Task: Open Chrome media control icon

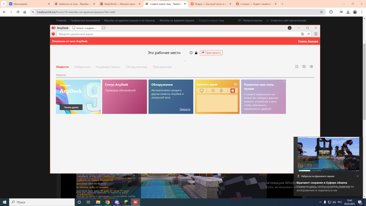Action: (x=341, y=12)
